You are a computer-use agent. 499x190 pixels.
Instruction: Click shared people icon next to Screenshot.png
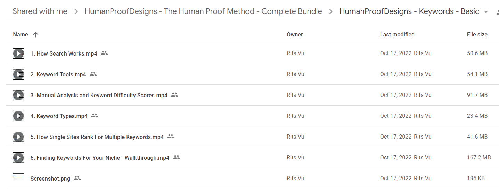tap(77, 178)
